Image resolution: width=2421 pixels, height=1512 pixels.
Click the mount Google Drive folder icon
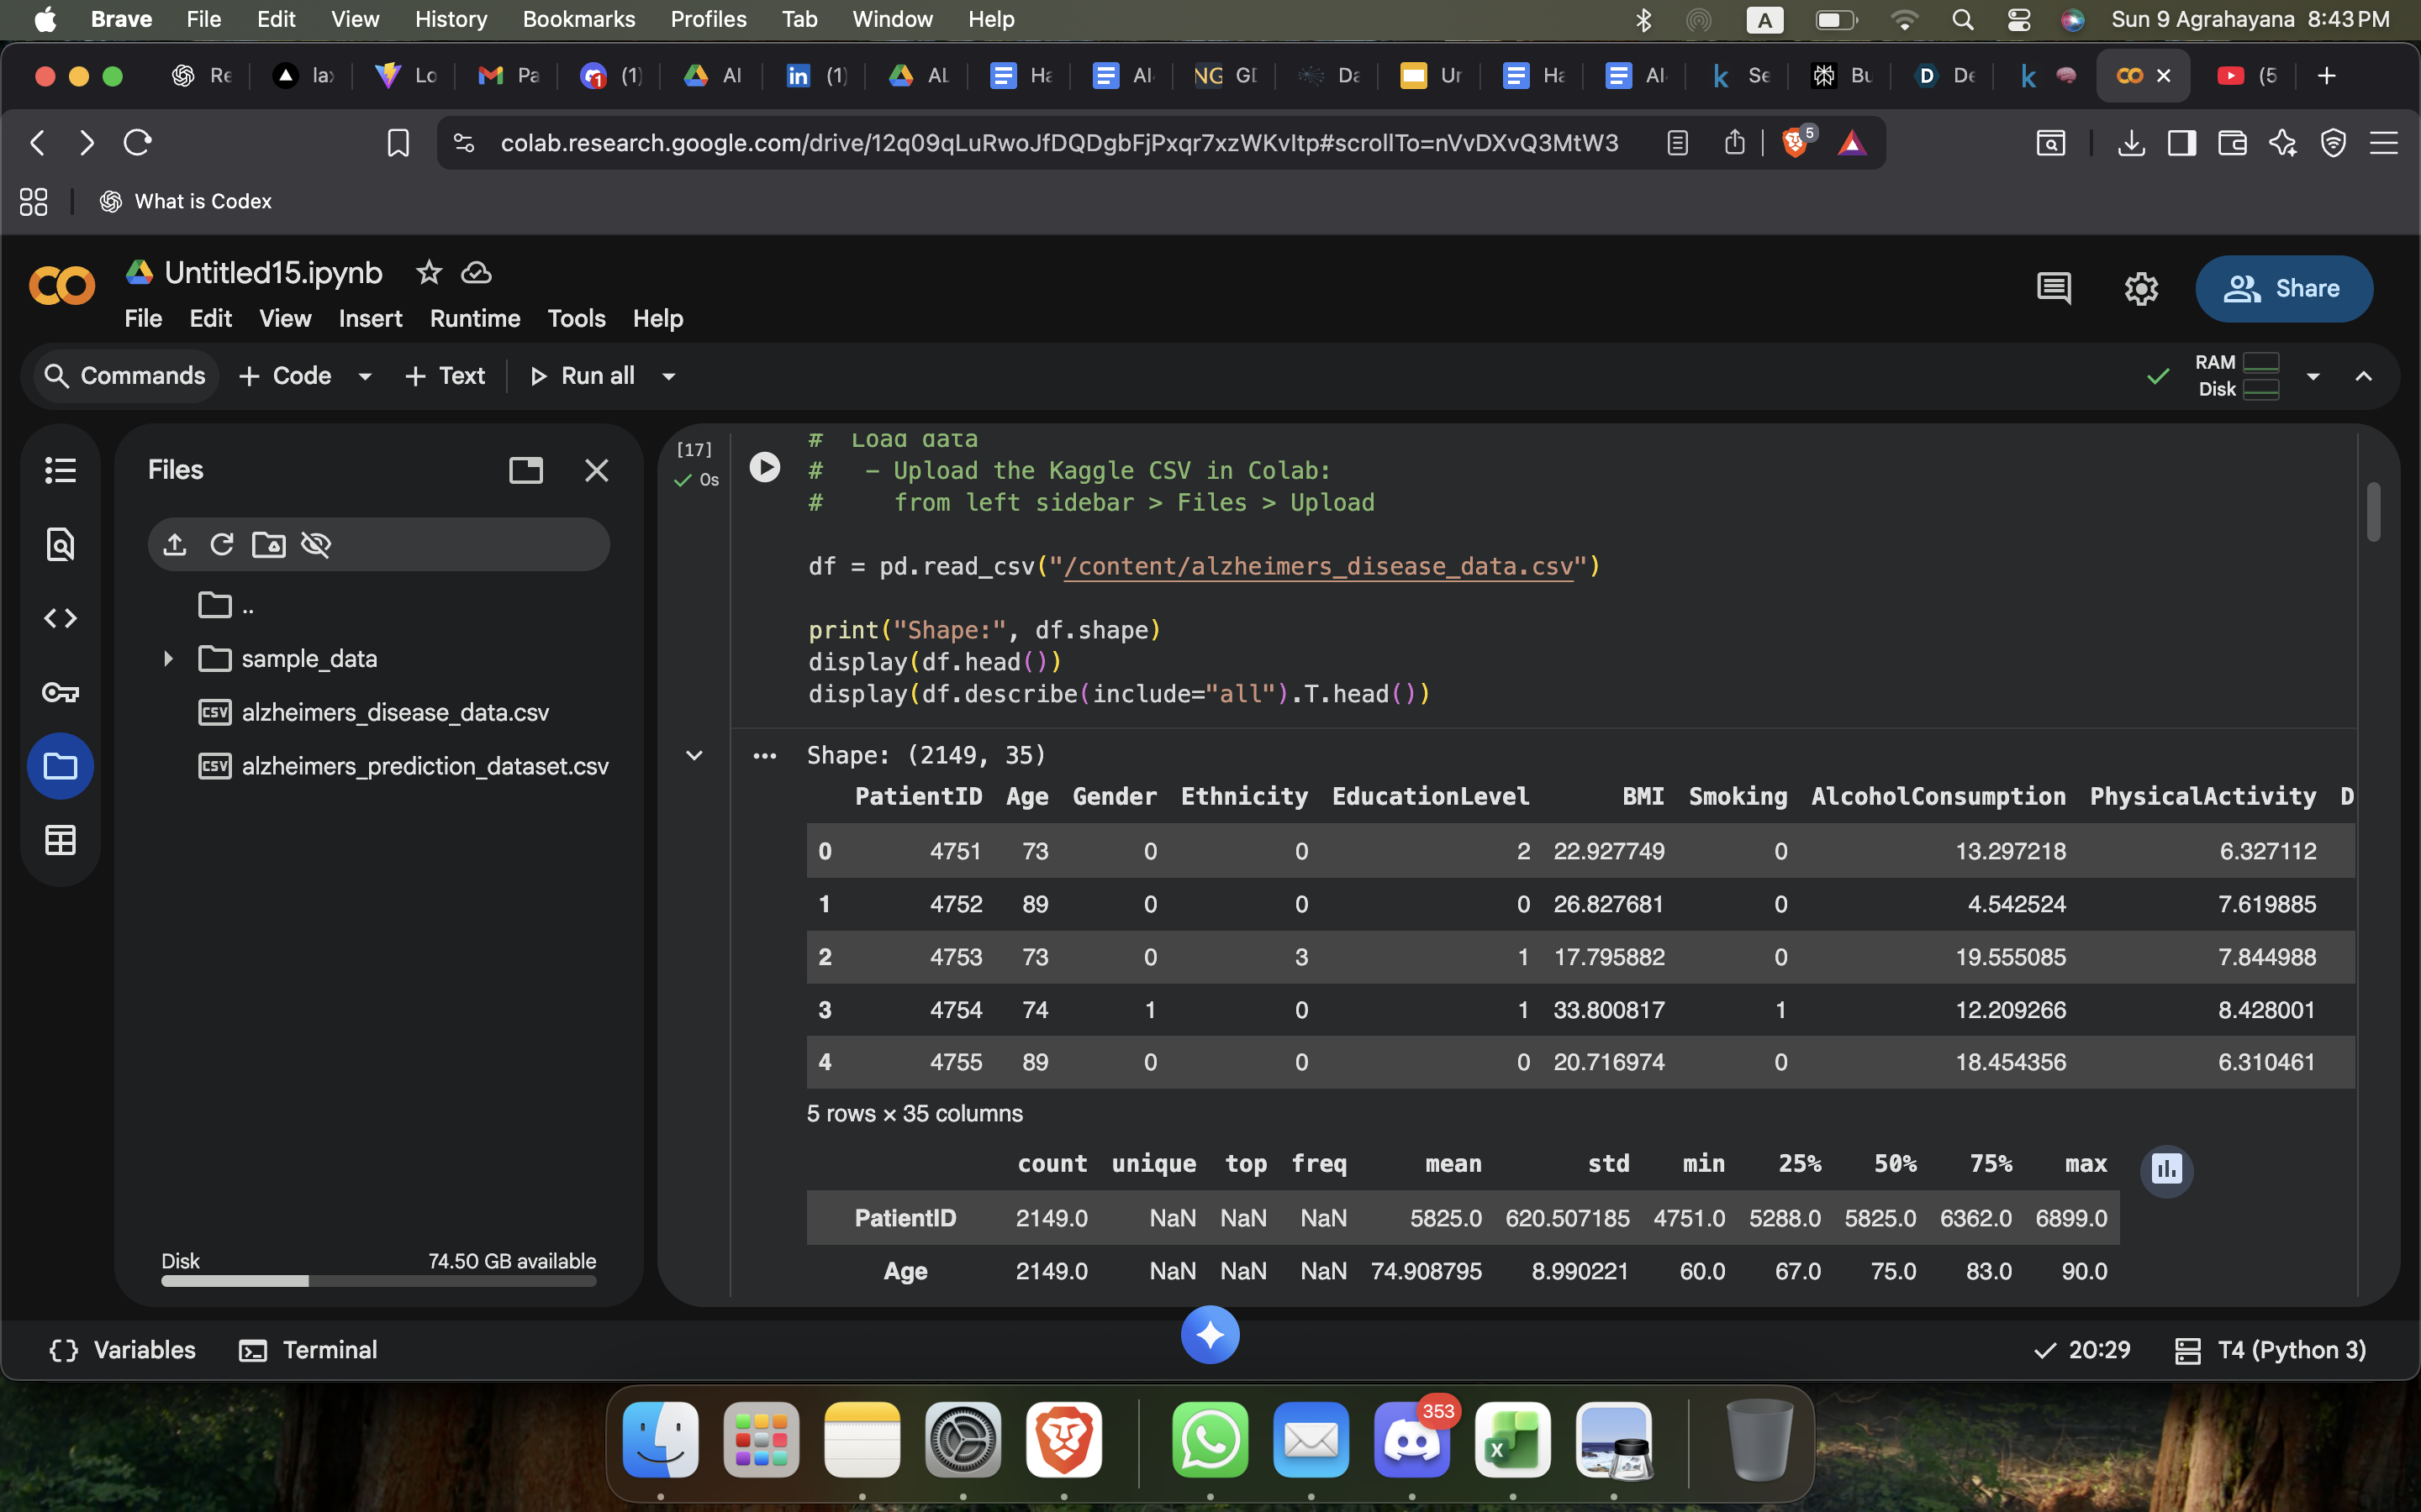point(268,544)
